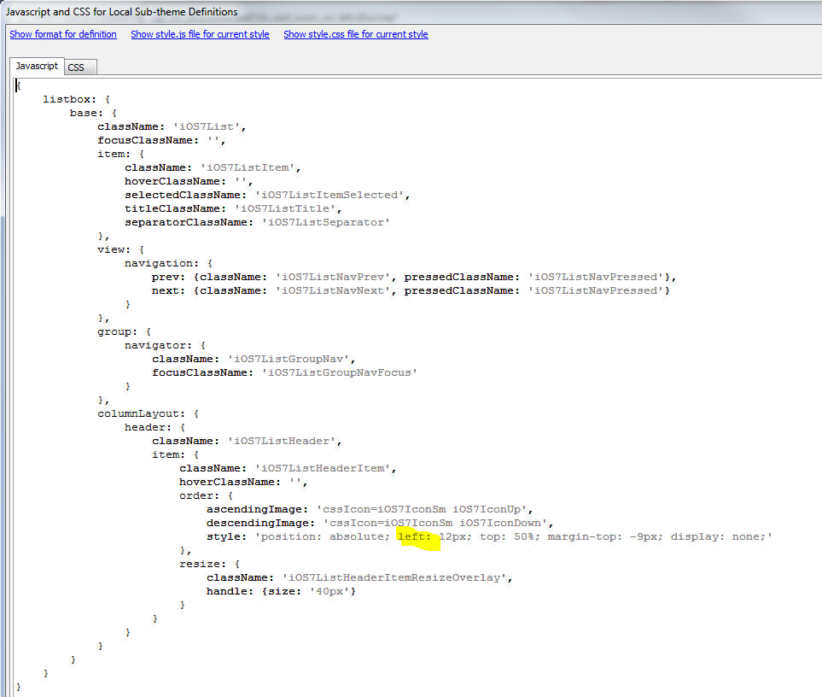Viewport: 822px width, 697px height.
Task: Click the 'left:' property in style line
Action: [x=414, y=536]
